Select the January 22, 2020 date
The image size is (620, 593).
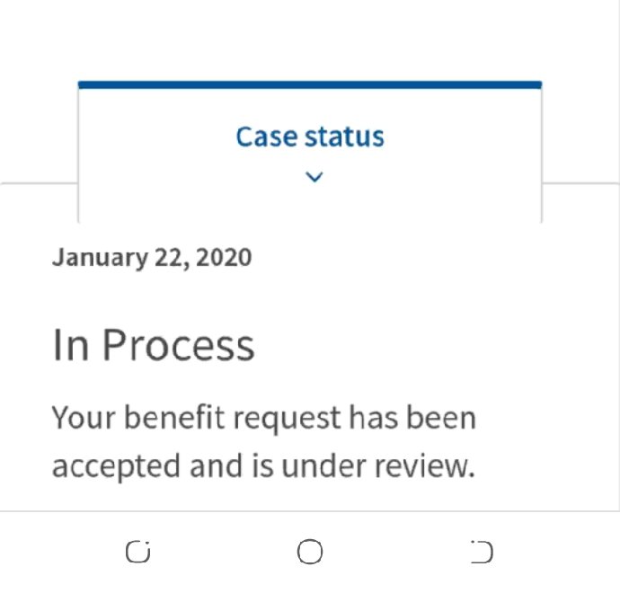[152, 258]
